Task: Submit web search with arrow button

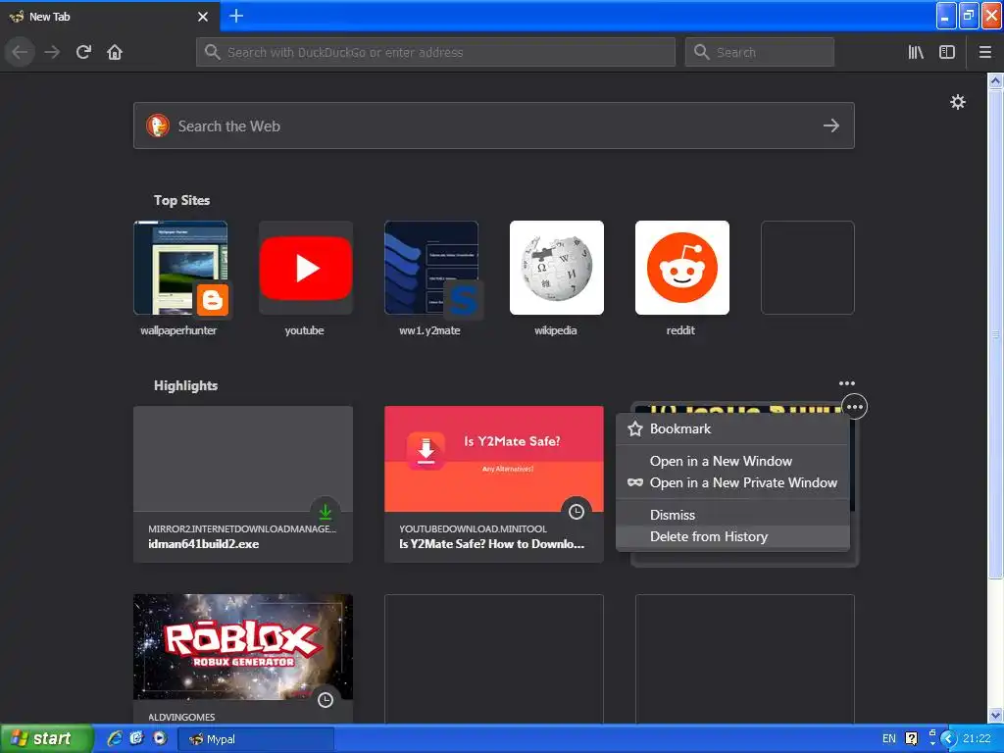Action: pyautogui.click(x=831, y=125)
